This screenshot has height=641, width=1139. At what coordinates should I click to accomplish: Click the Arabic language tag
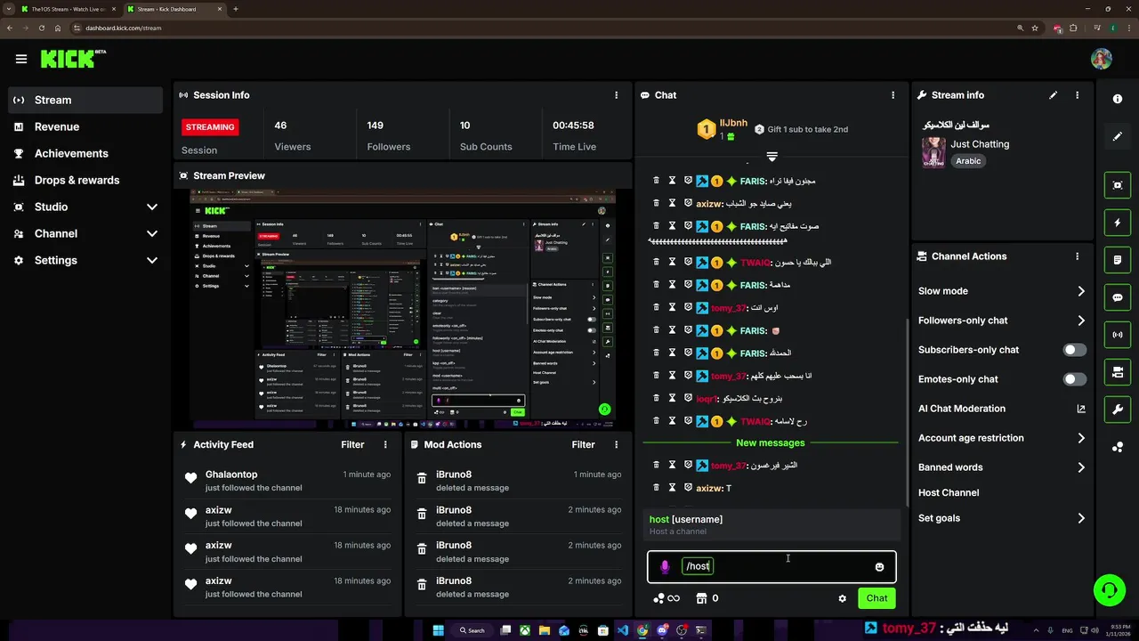click(x=968, y=161)
